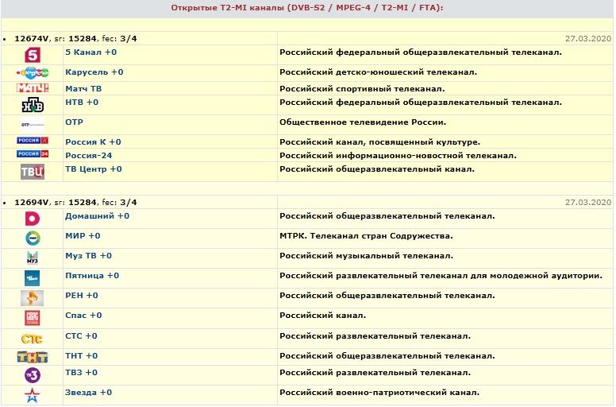The image size is (616, 407).
Task: Click the description in the НТВ row
Action: [x=421, y=103]
